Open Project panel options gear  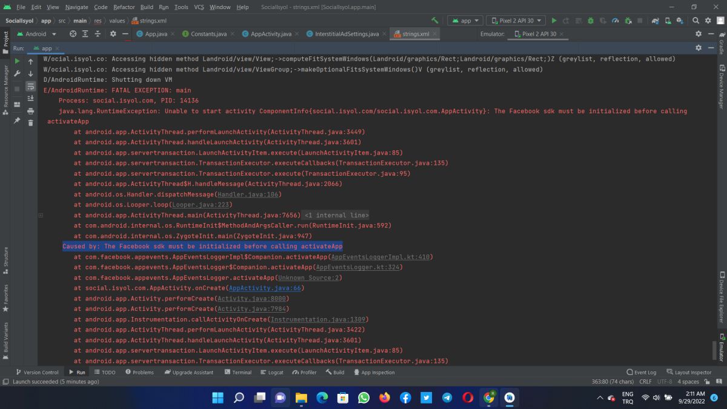point(113,34)
